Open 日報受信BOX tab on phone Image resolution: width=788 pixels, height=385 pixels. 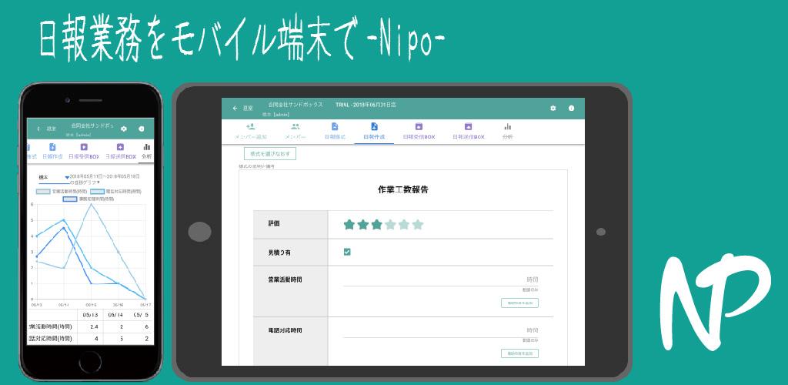[x=84, y=151]
